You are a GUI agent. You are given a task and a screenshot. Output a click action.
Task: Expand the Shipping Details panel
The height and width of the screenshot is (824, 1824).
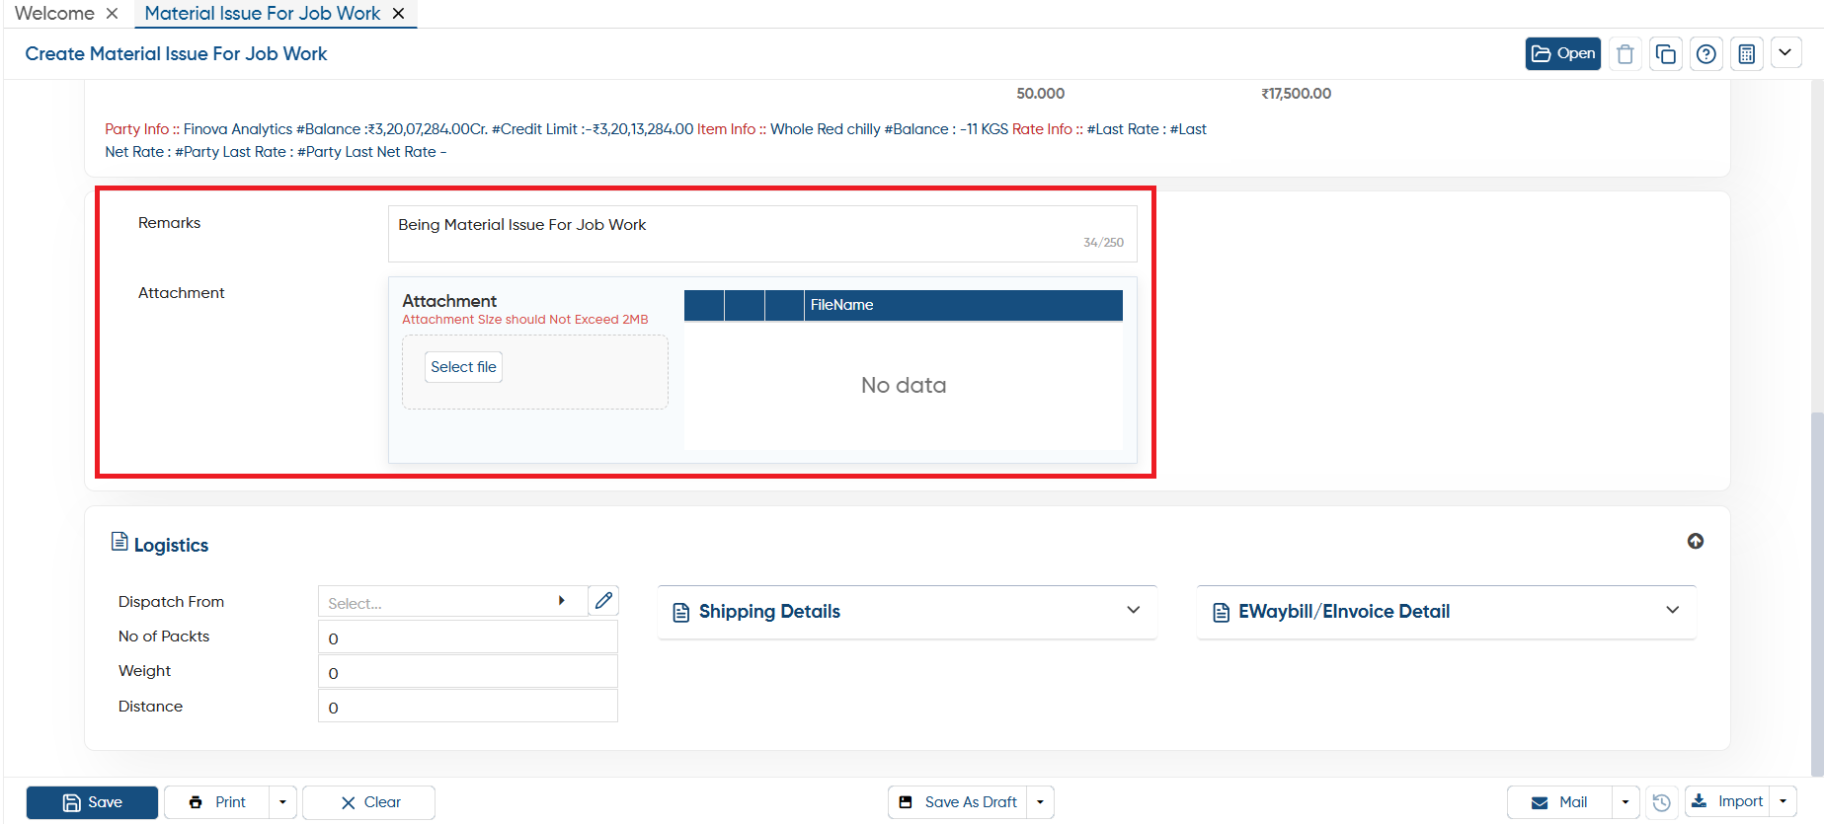coord(907,612)
